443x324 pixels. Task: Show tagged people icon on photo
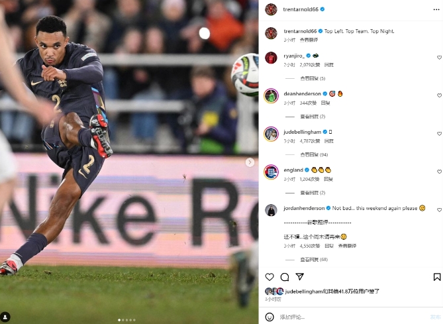[5, 317]
